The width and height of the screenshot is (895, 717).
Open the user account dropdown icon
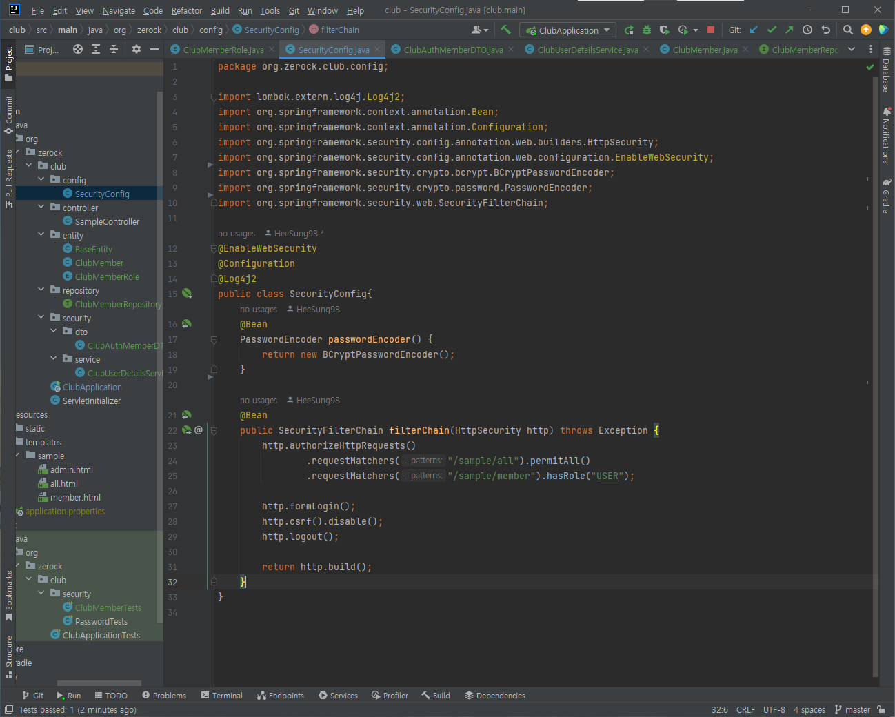click(x=480, y=30)
